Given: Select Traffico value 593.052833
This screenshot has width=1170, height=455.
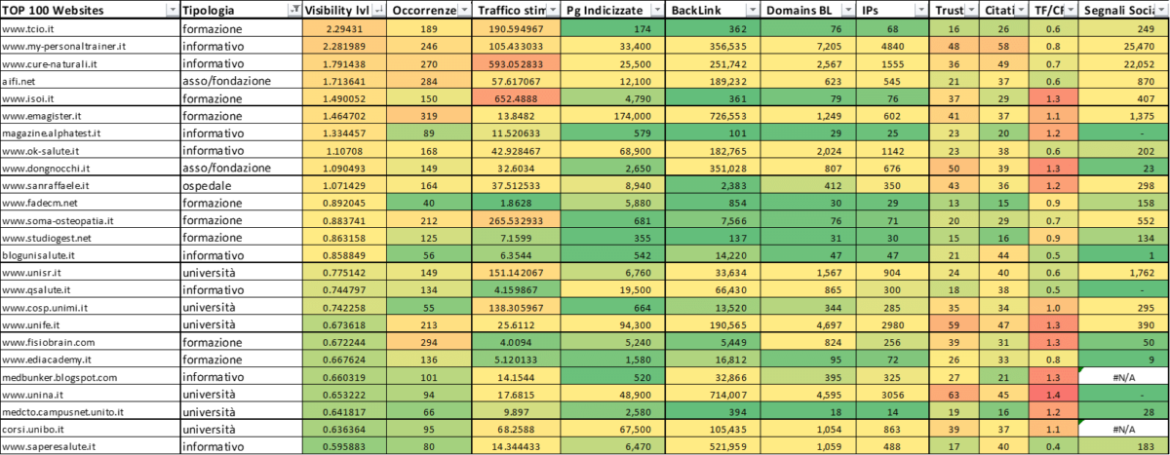Looking at the screenshot, I should [x=518, y=64].
